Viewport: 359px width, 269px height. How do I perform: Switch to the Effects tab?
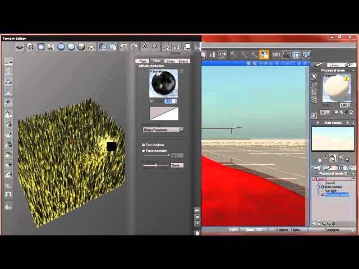183,61
